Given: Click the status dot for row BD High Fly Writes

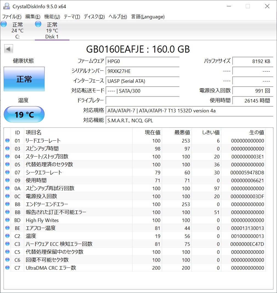Looking at the screenshot, I should click(7, 220).
